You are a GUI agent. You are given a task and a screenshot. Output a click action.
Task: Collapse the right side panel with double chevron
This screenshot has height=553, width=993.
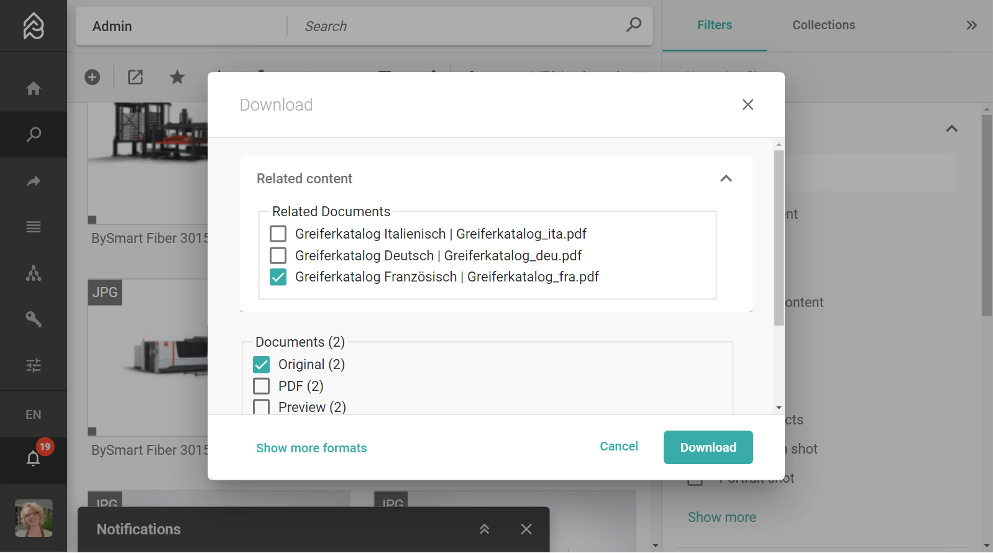(971, 25)
